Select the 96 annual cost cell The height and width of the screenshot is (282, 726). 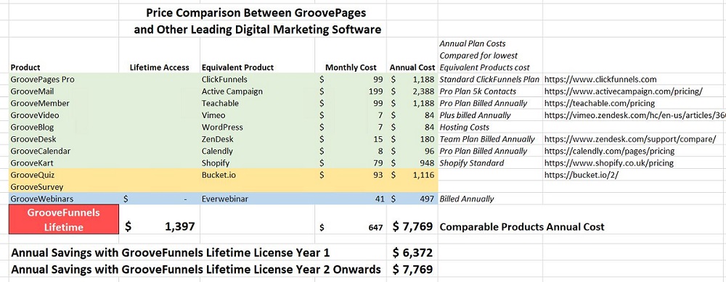point(412,151)
